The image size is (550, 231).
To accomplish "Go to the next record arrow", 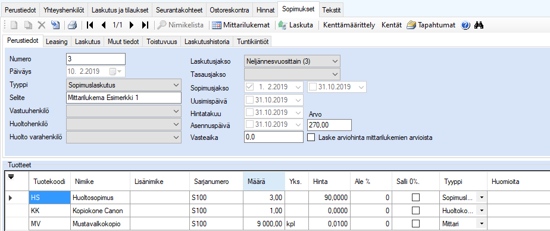I will pyautogui.click(x=132, y=25).
